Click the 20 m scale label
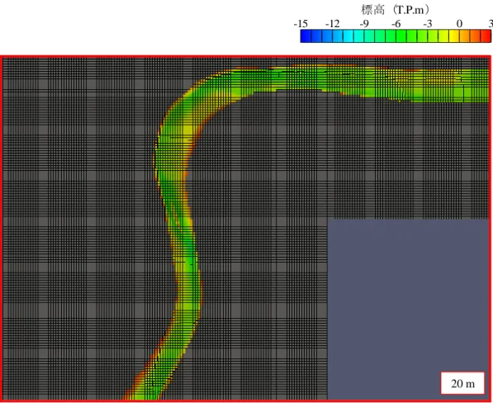Image resolution: width=493 pixels, height=403 pixels. (462, 383)
